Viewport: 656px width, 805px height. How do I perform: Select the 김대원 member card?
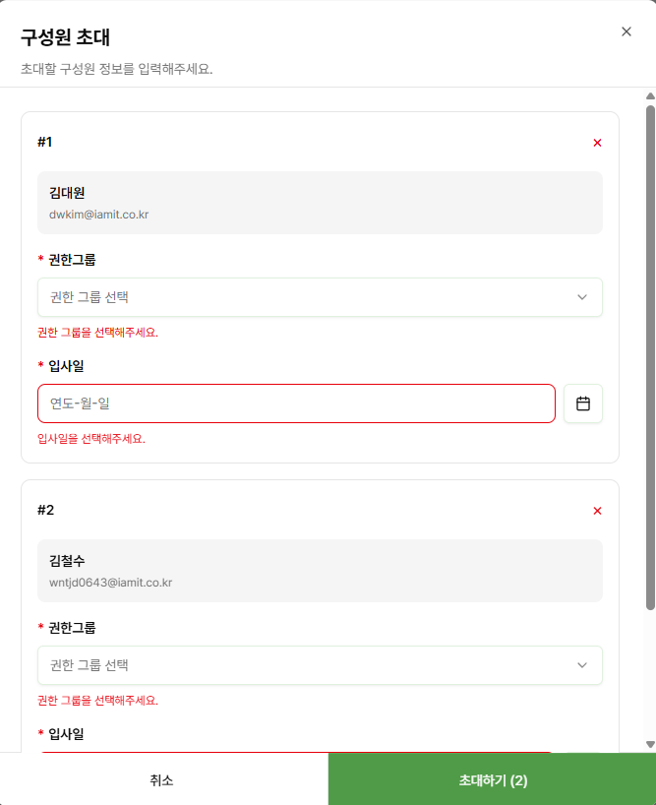320,203
